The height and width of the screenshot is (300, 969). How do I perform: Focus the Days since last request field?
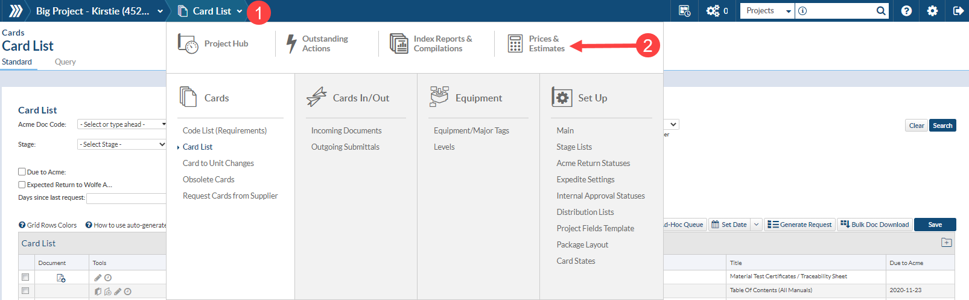(126, 198)
